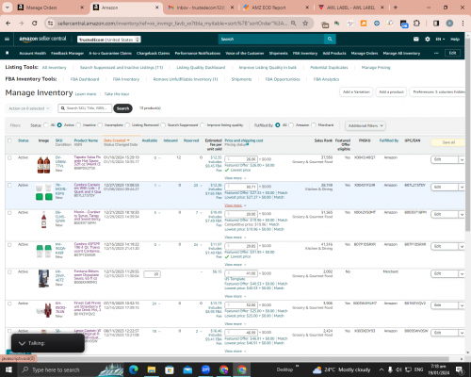Viewport: 471px width, 377px height.
Task: Click the Add a product button
Action: pyautogui.click(x=391, y=92)
